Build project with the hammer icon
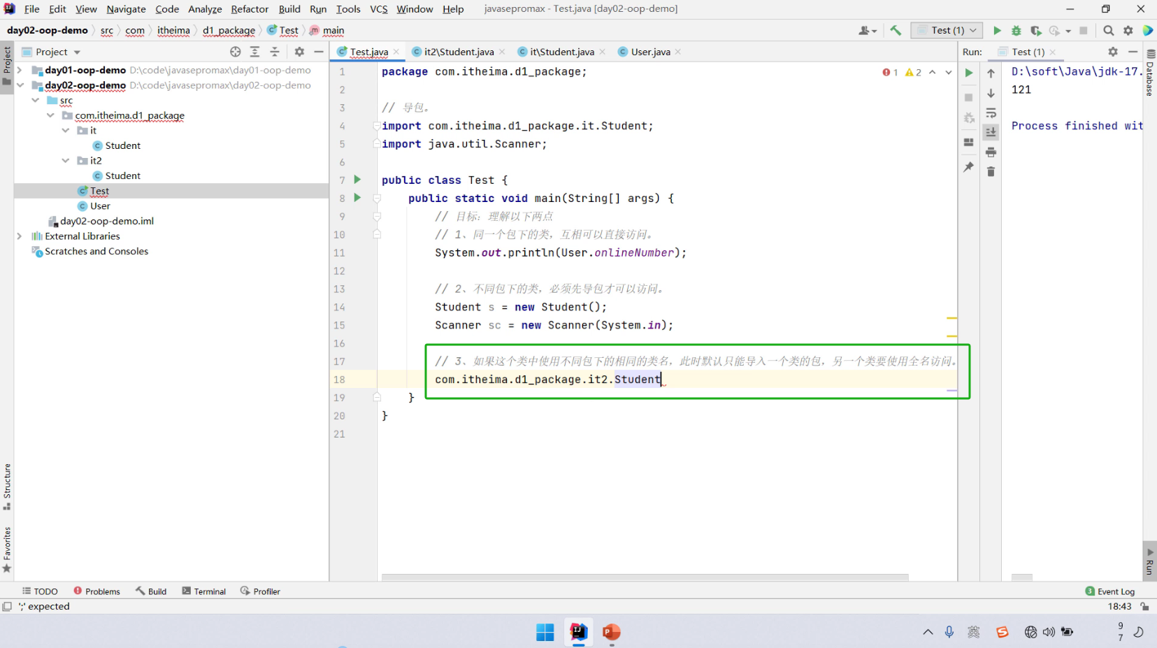Screen dimensions: 1157x648 pyautogui.click(x=896, y=31)
